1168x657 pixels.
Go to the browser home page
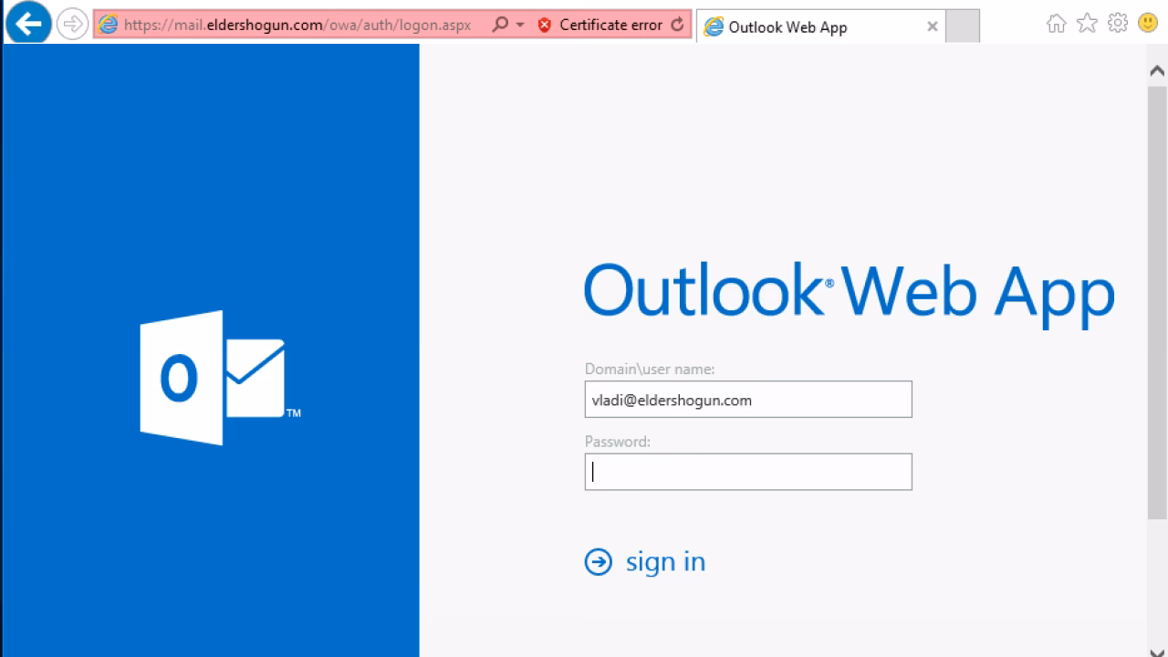(1056, 25)
